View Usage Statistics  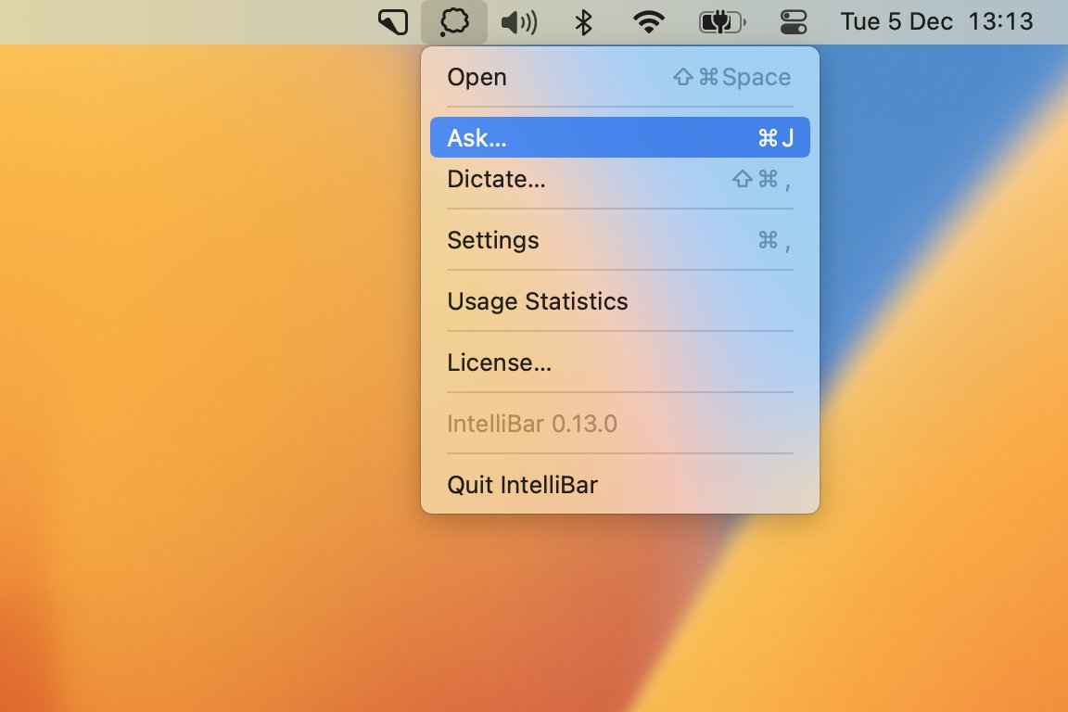coord(620,301)
